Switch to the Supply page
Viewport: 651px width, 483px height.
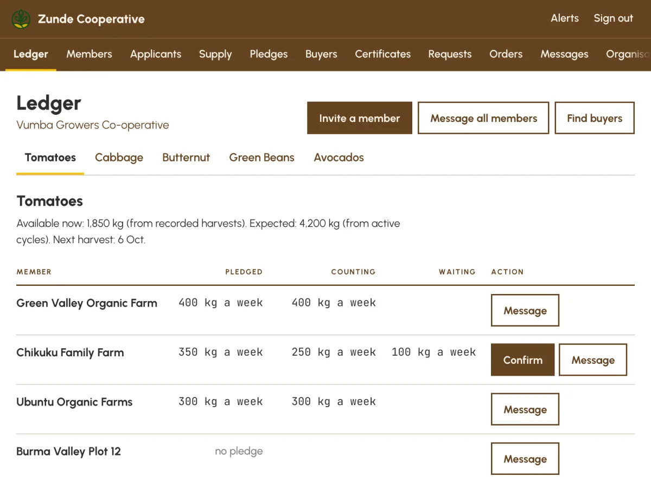[x=215, y=54]
